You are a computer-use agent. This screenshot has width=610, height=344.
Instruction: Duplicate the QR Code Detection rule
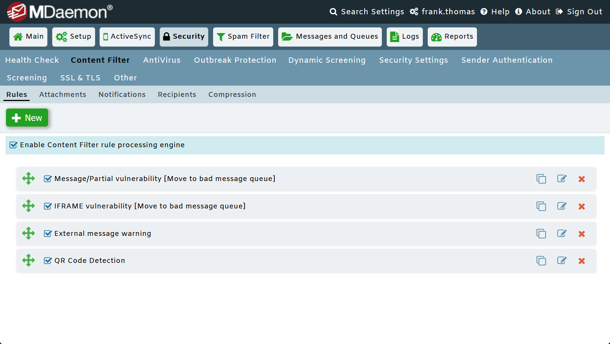click(x=541, y=260)
